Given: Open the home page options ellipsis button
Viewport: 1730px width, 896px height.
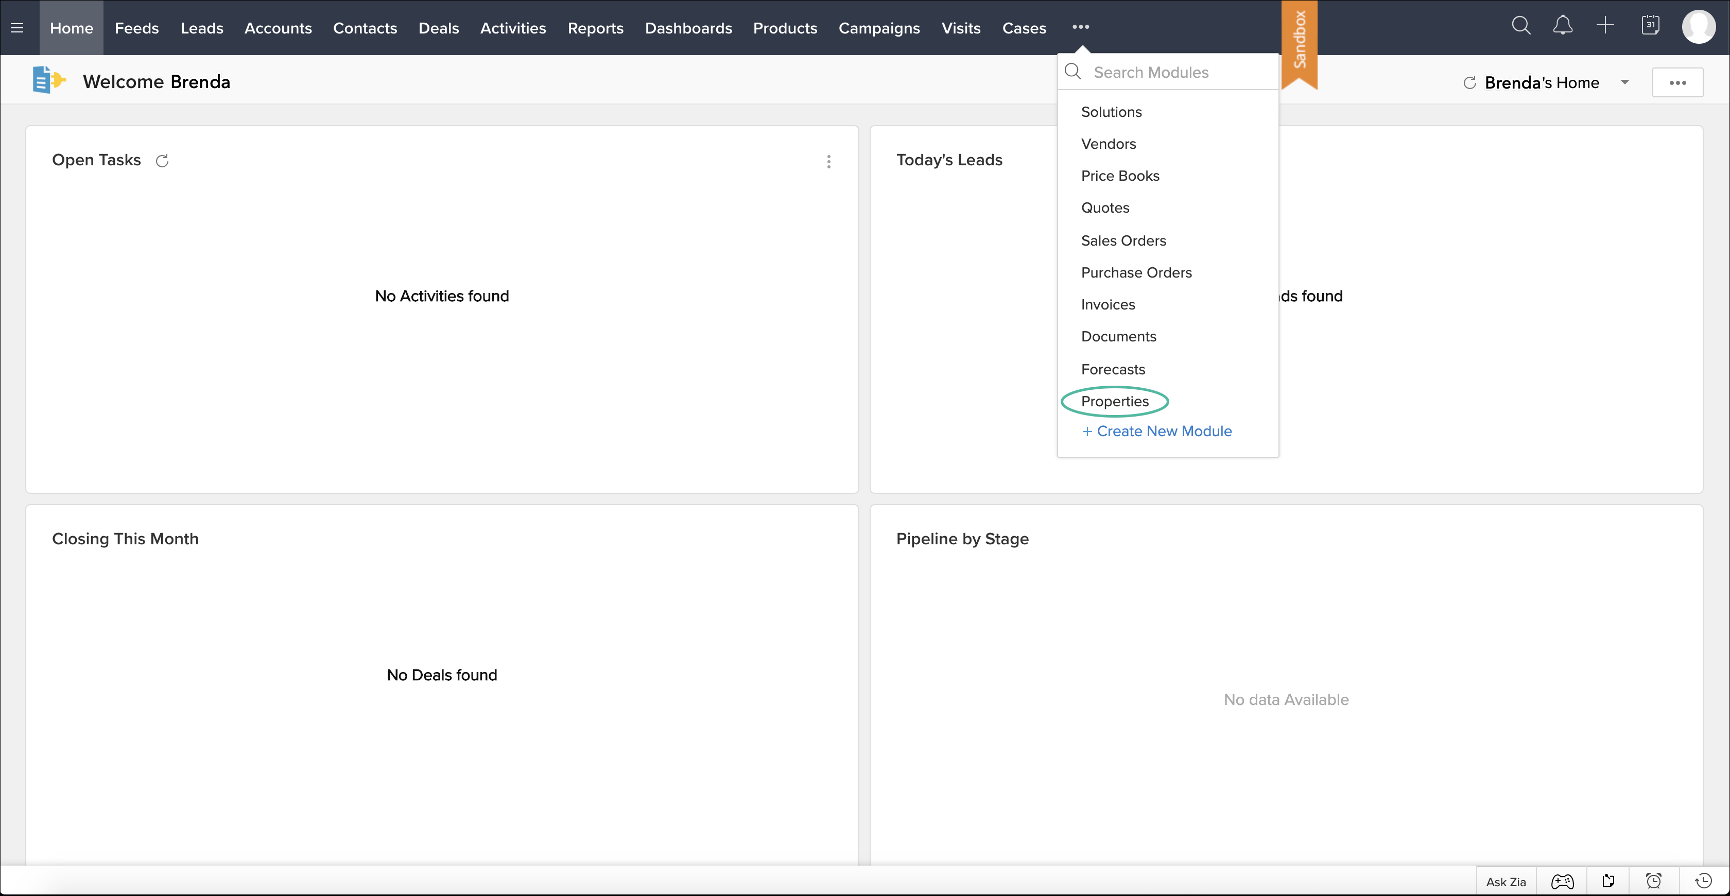Looking at the screenshot, I should (x=1677, y=82).
